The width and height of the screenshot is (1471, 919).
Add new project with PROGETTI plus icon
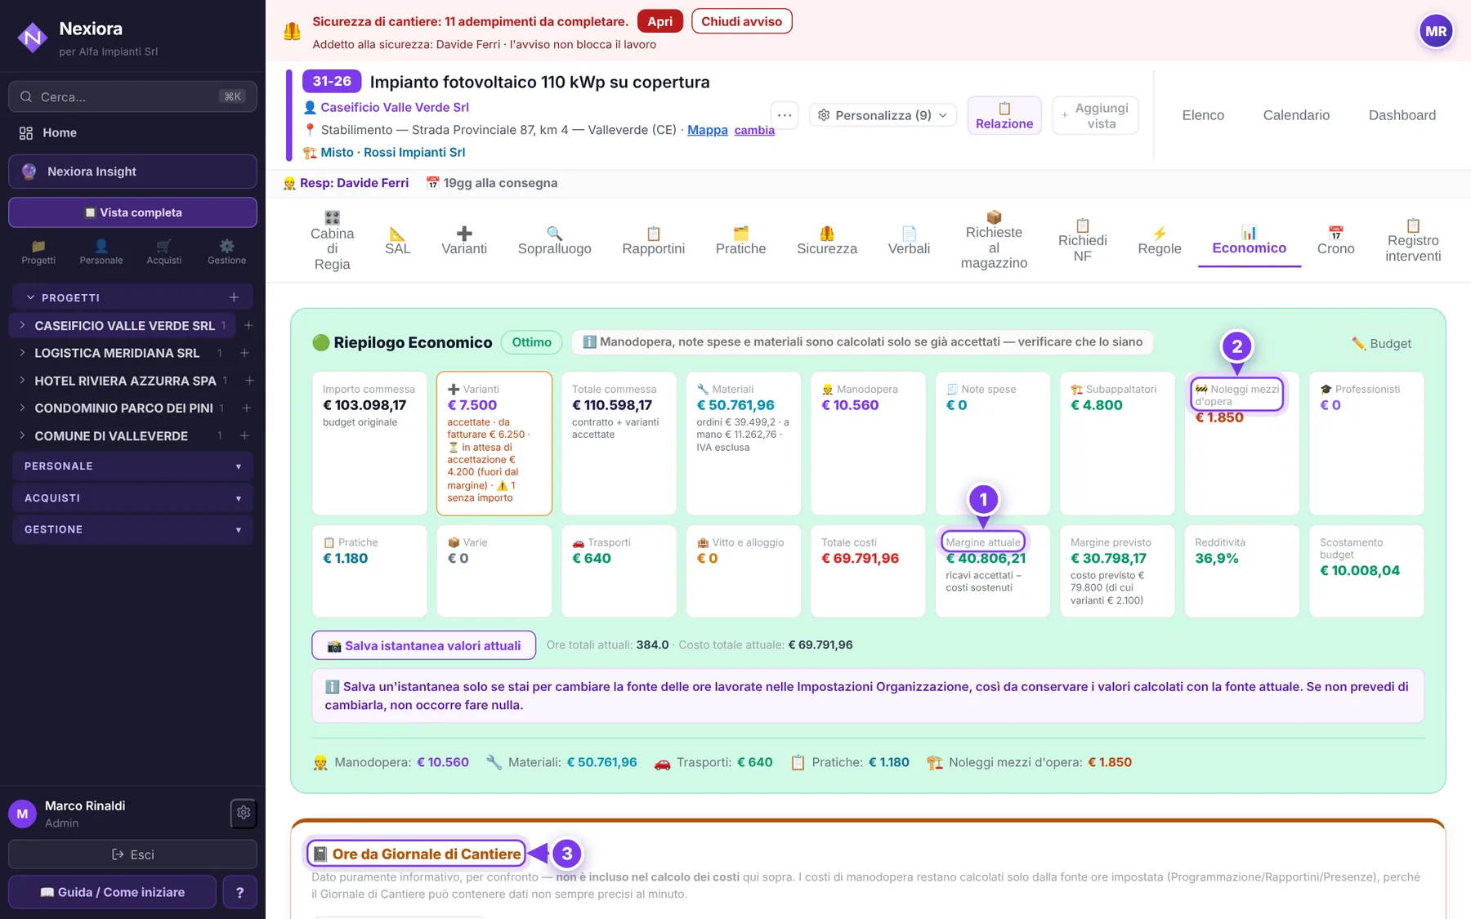pyautogui.click(x=234, y=297)
